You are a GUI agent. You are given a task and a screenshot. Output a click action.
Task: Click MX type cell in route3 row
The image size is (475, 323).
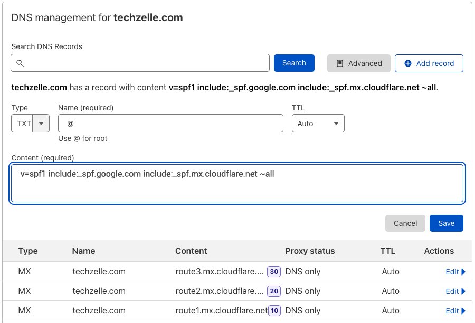coord(24,271)
